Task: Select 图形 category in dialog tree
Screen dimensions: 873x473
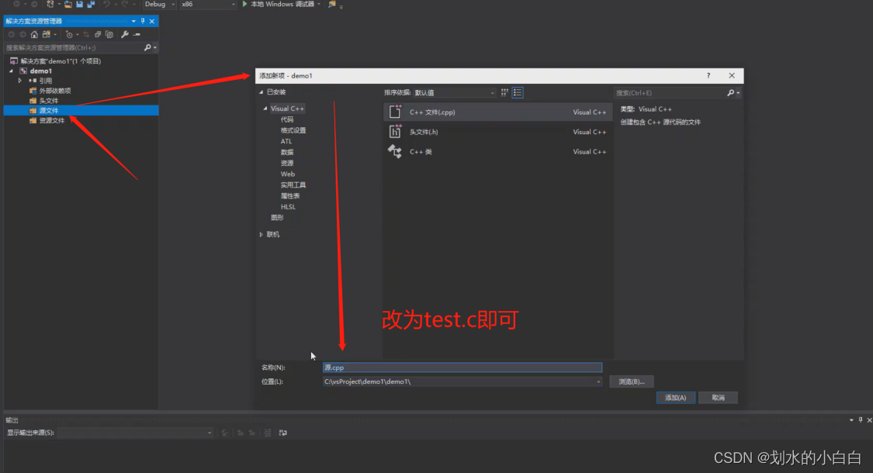Action: pyautogui.click(x=277, y=218)
